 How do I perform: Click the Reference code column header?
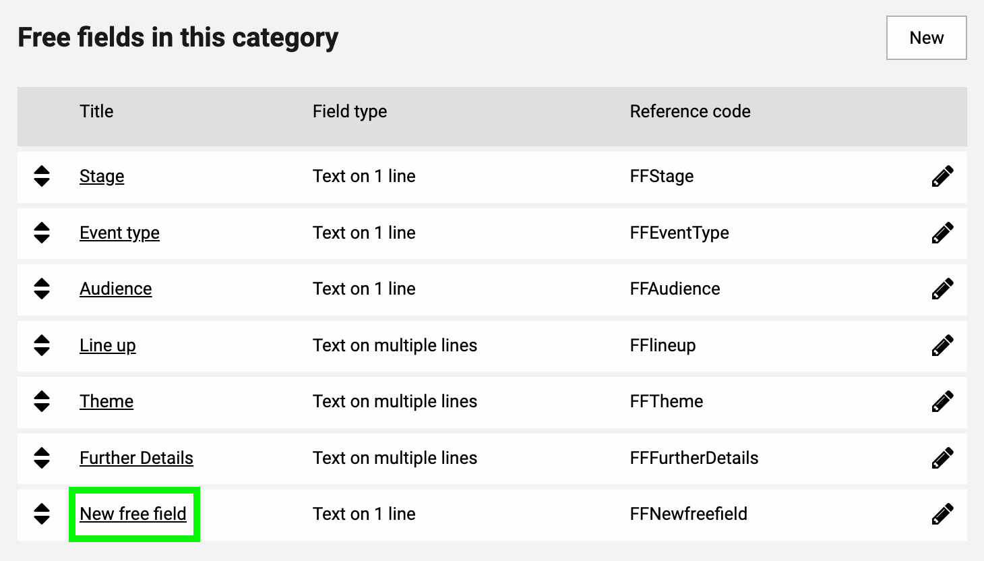coord(690,111)
